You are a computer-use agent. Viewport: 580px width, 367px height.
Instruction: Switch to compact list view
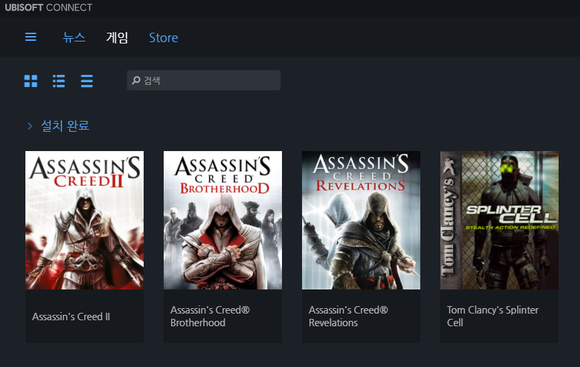(x=87, y=81)
